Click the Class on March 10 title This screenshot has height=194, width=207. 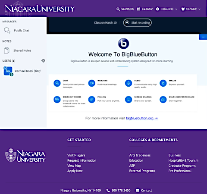[x=105, y=23]
